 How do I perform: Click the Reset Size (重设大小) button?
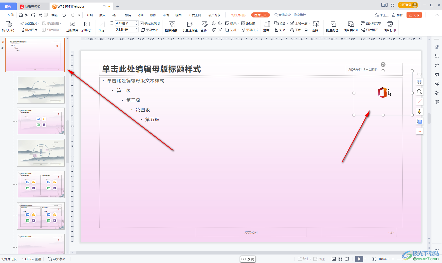[x=150, y=30]
